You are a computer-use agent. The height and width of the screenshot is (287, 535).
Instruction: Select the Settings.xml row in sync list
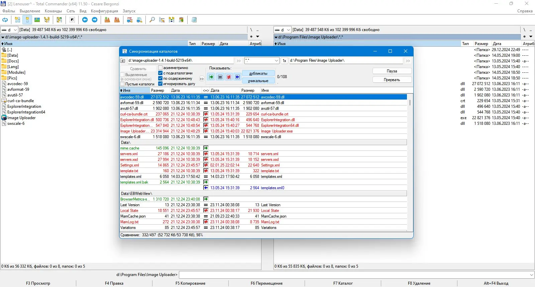(263, 165)
